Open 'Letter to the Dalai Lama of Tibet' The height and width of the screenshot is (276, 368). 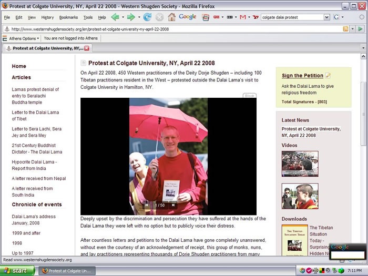tap(35, 116)
